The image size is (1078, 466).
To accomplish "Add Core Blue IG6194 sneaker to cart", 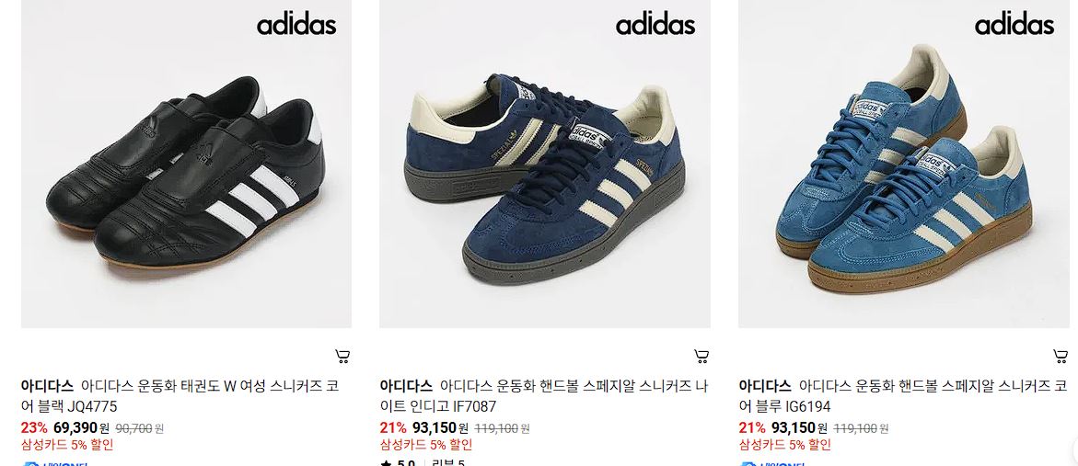I will pyautogui.click(x=1061, y=356).
